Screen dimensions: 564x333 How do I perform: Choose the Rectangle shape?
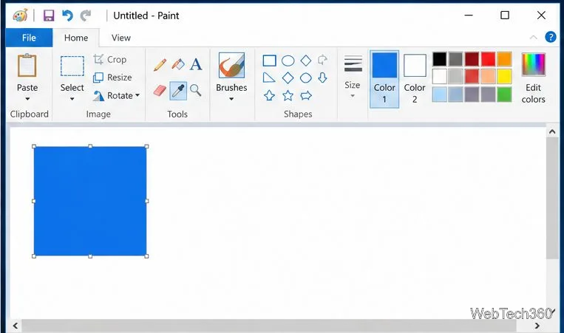click(269, 61)
